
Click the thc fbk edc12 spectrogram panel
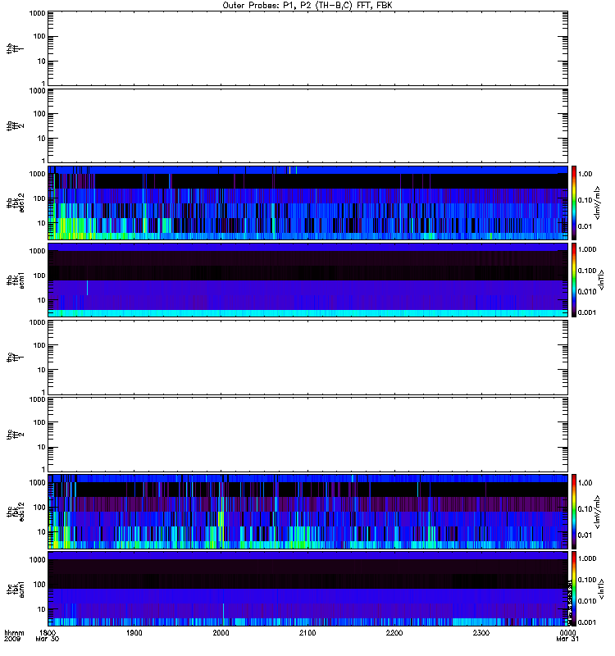tap(308, 511)
